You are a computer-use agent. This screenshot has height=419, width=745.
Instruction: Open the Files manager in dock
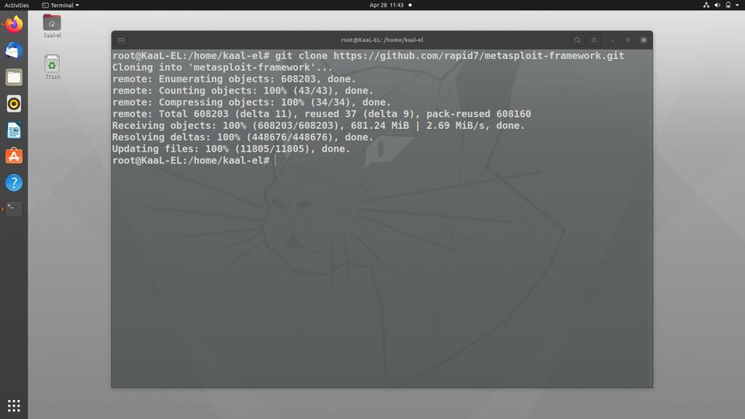(14, 77)
